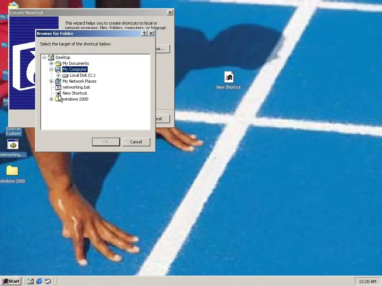Click the My Computer icon in tree

pyautogui.click(x=58, y=69)
